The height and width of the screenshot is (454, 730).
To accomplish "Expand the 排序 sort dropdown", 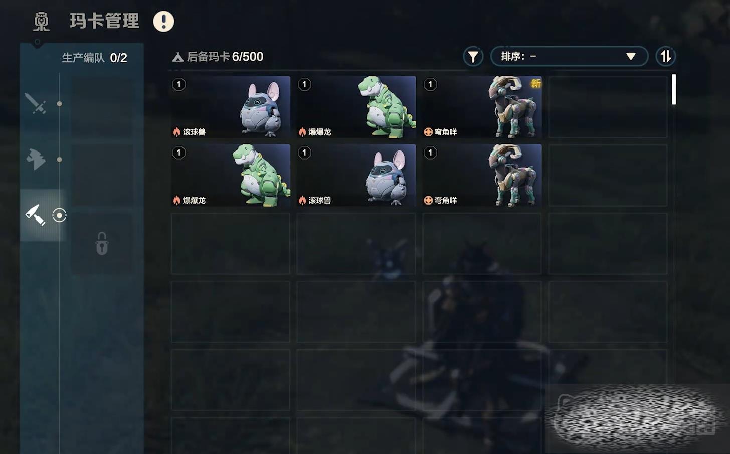I will click(x=569, y=56).
